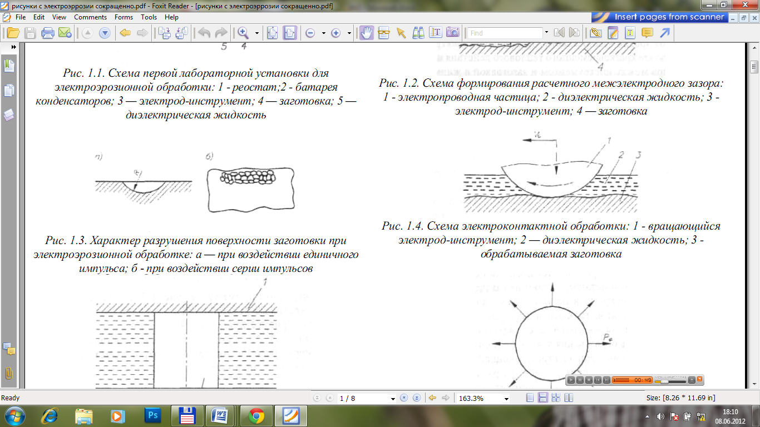The height and width of the screenshot is (427, 760).
Task: Save the document using the floppy disk icon
Action: [x=30, y=33]
